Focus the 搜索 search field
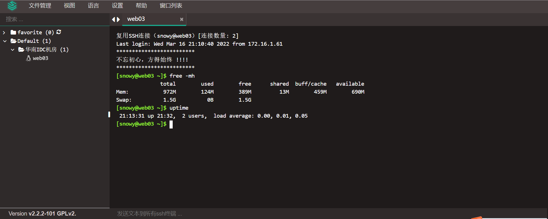This screenshot has width=548, height=219. 55,19
